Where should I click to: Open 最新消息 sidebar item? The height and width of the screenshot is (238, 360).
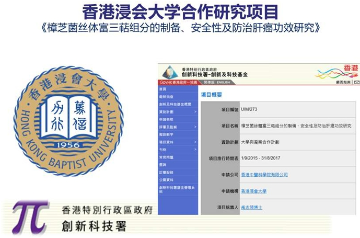click(166, 97)
